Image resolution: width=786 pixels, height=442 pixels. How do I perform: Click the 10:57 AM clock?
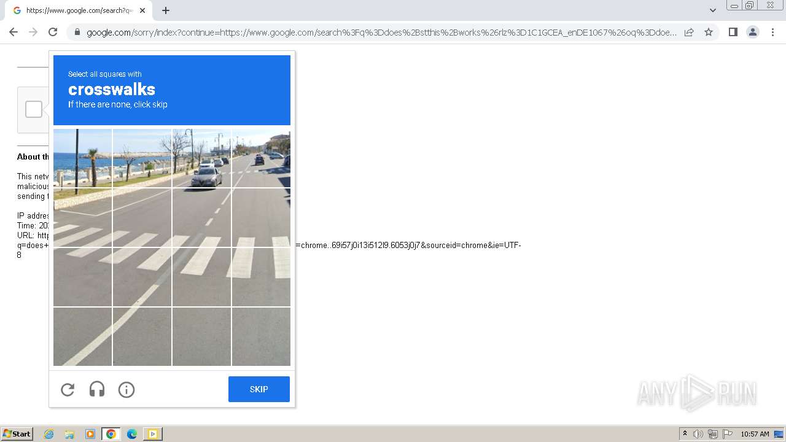tap(755, 434)
